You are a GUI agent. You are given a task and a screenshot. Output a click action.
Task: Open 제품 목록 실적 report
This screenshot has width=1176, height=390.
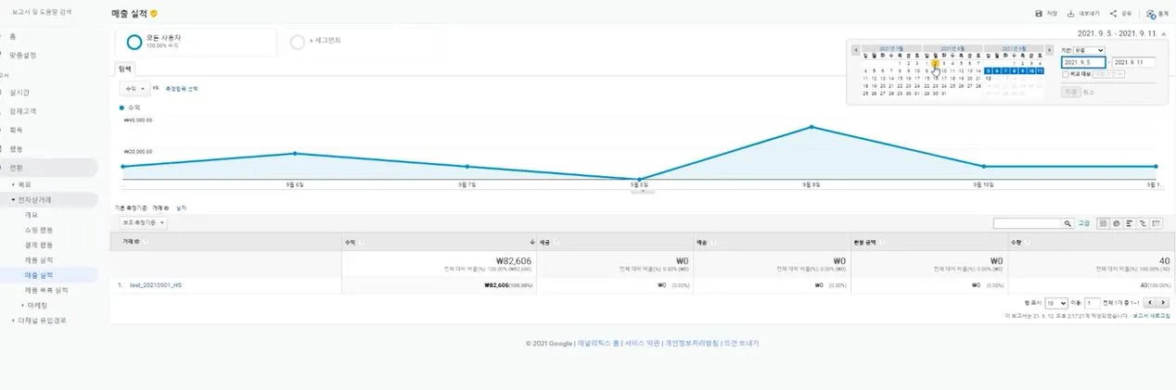click(46, 290)
